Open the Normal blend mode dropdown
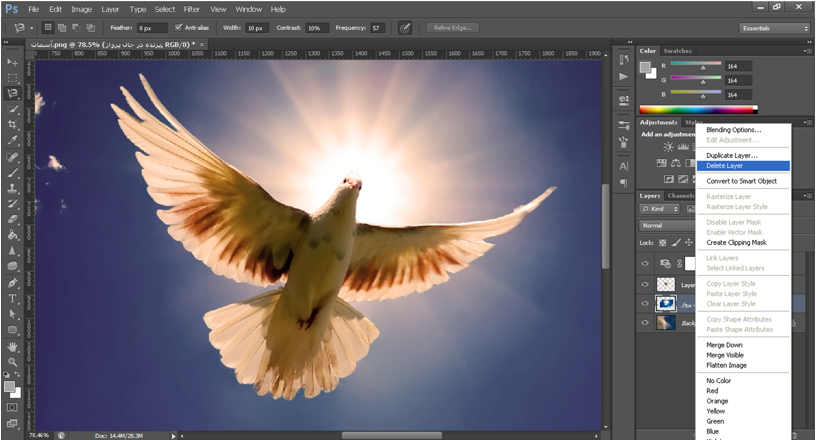Viewport: 816px width, 440px height. (x=667, y=225)
